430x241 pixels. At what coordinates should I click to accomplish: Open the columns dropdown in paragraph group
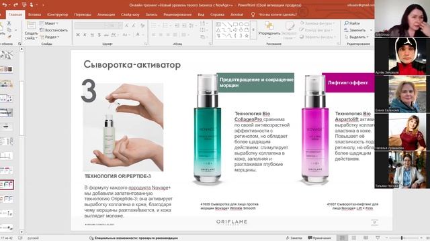185,35
